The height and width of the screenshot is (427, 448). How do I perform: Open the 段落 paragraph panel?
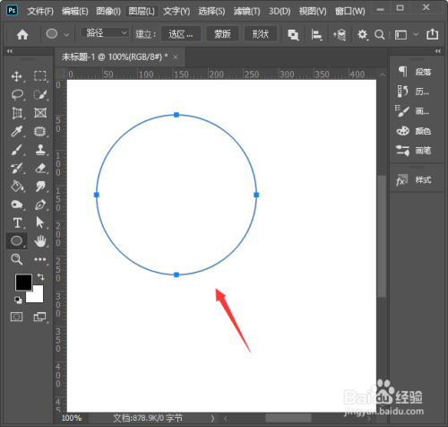coord(415,72)
